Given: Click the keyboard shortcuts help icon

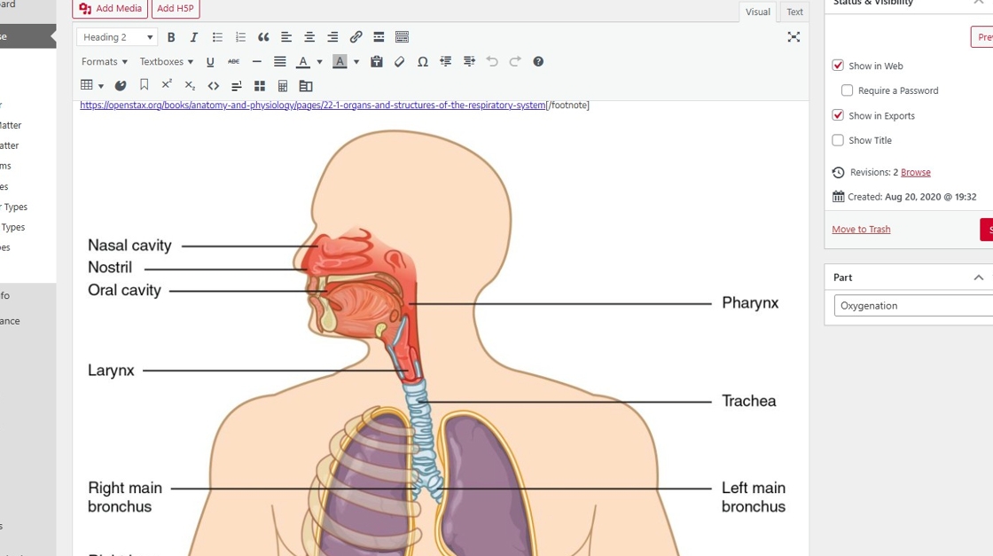Looking at the screenshot, I should click(x=538, y=62).
